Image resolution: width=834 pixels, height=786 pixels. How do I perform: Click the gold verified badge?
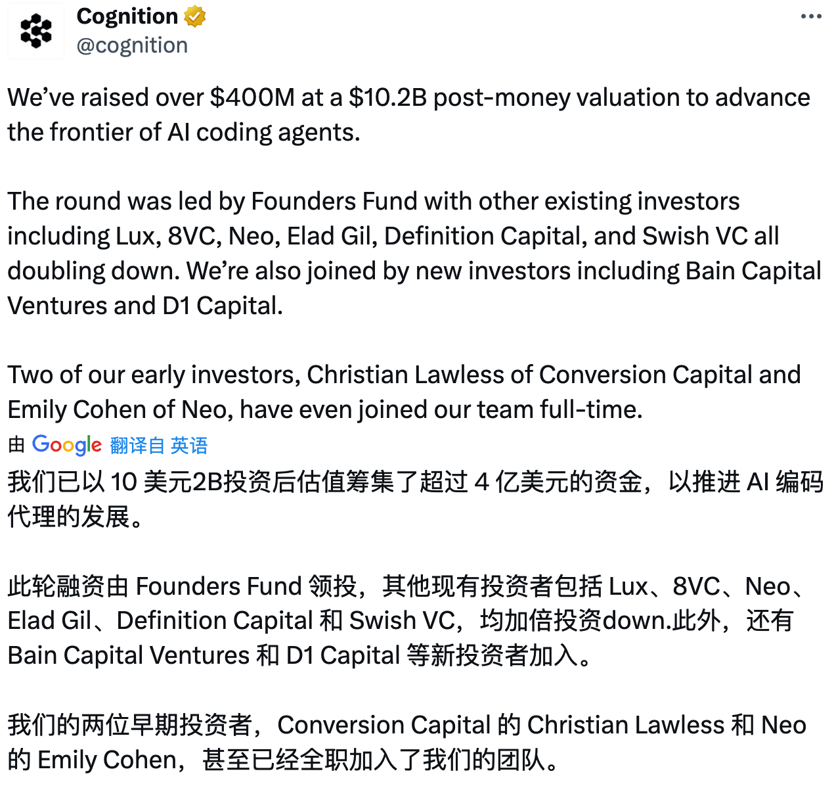tap(195, 16)
